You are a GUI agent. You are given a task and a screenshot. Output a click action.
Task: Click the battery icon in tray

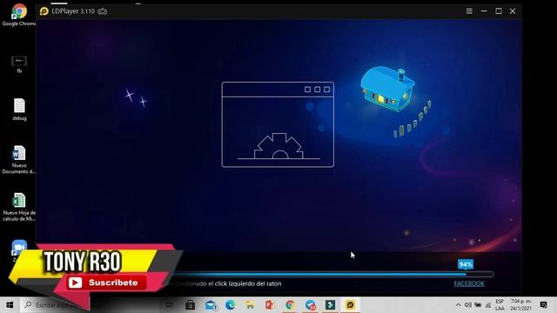click(x=478, y=305)
